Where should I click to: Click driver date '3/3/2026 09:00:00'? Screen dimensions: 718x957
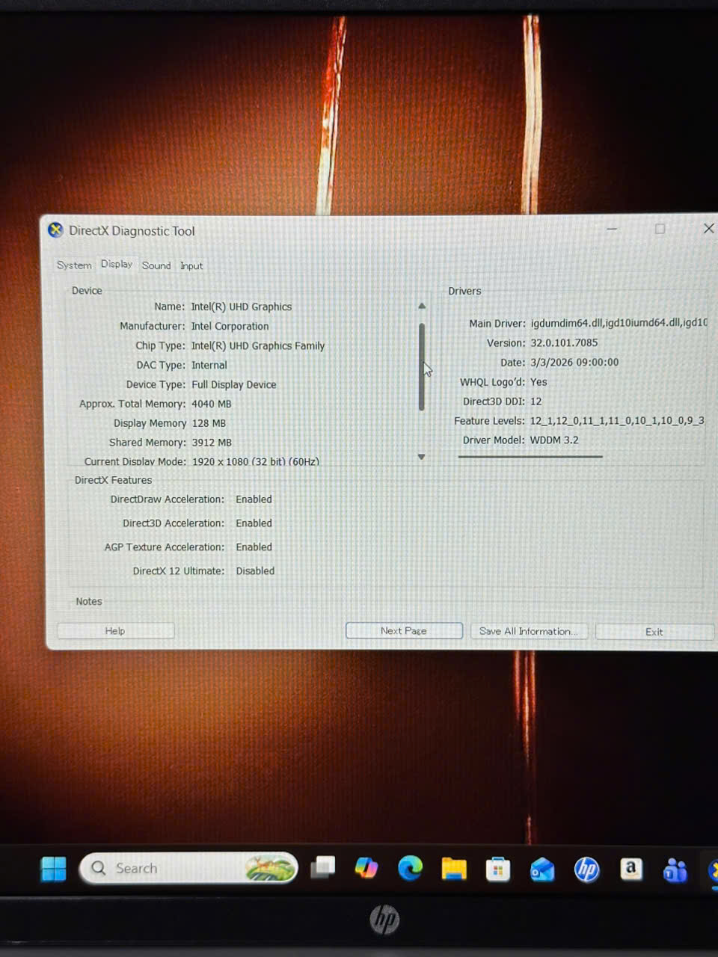[x=574, y=362]
